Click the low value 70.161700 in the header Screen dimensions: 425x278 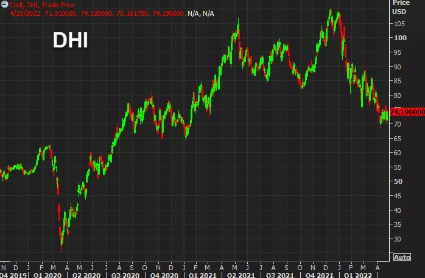[132, 13]
